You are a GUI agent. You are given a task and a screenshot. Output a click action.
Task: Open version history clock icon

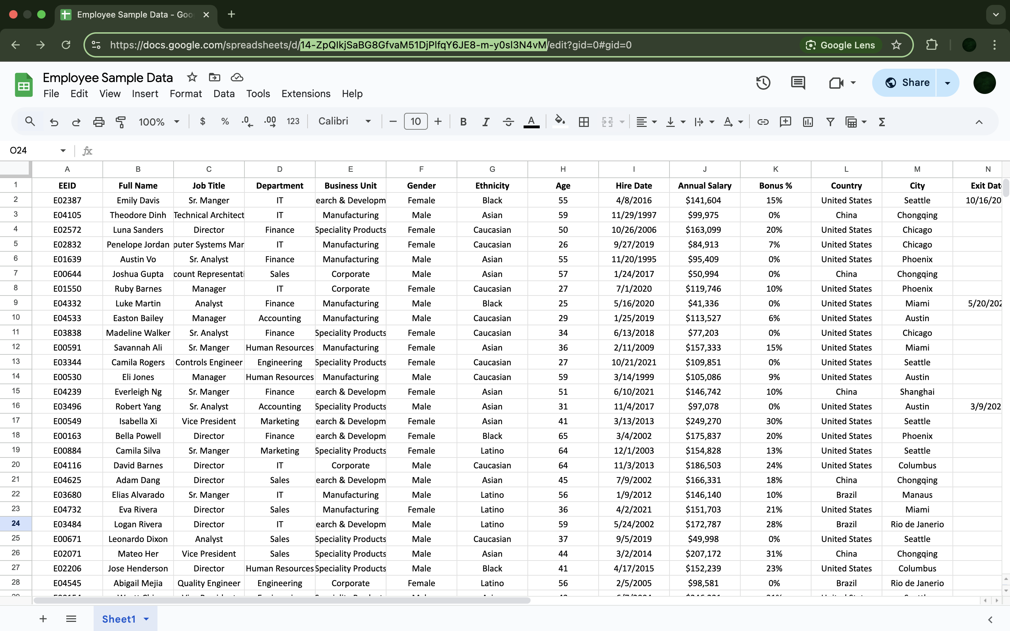pyautogui.click(x=763, y=83)
